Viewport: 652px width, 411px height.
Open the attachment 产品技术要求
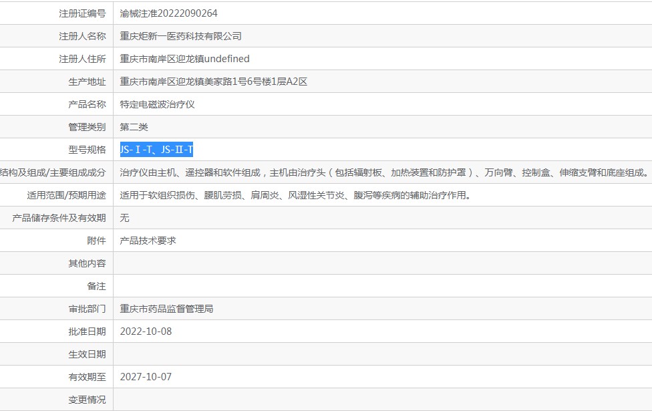tap(148, 241)
